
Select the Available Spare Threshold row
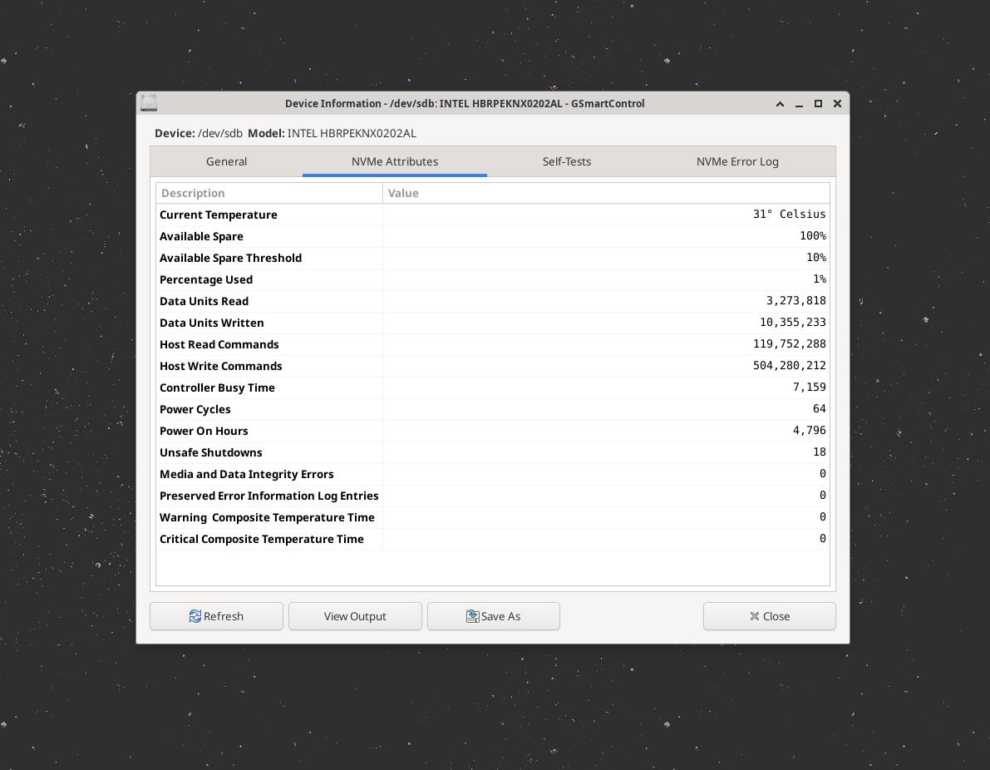(x=492, y=258)
